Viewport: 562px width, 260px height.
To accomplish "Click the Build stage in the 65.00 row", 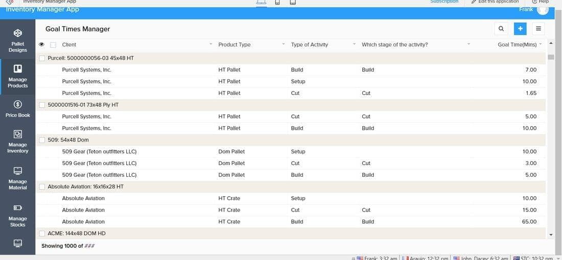I will 368,222.
